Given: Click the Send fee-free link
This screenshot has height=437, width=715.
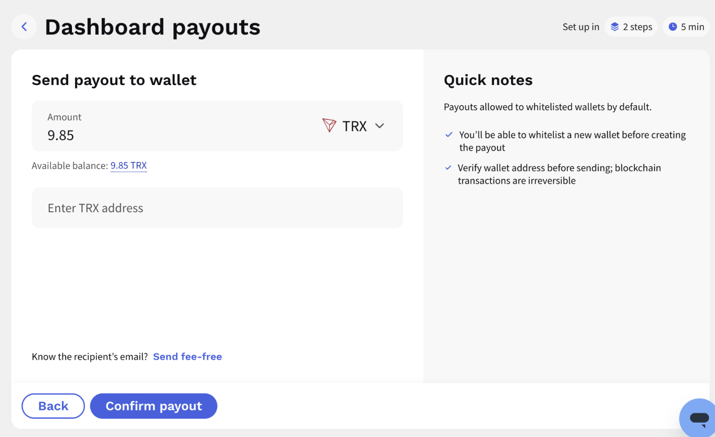Looking at the screenshot, I should pos(188,357).
